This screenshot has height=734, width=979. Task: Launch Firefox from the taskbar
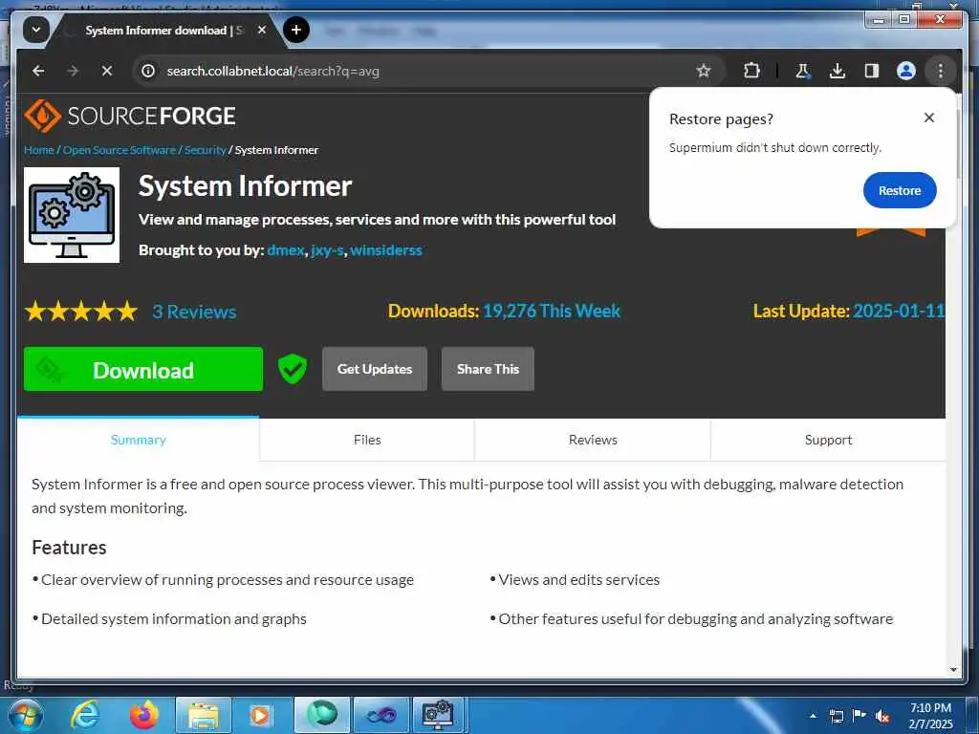pyautogui.click(x=143, y=715)
